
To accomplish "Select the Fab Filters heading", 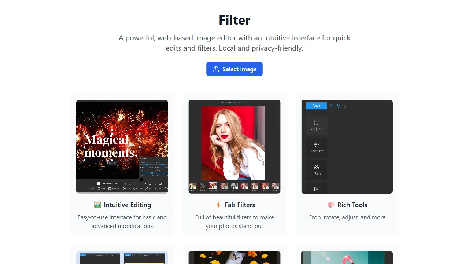I will pos(240,205).
